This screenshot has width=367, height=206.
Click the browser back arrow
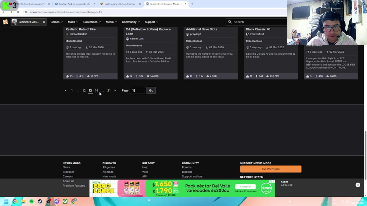[x=4, y=12]
